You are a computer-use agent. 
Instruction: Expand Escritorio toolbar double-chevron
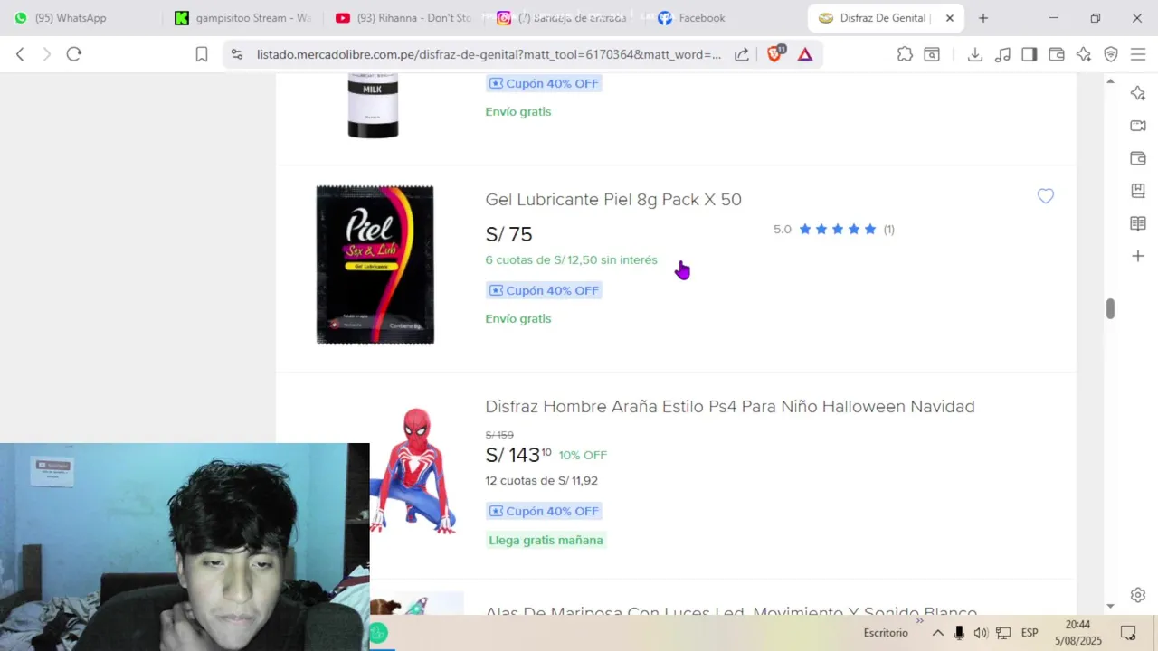pyautogui.click(x=920, y=621)
